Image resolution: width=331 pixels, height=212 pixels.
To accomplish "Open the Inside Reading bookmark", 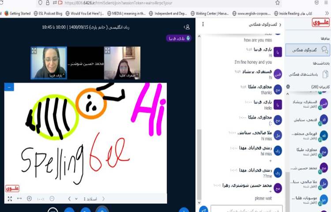I will tap(293, 14).
